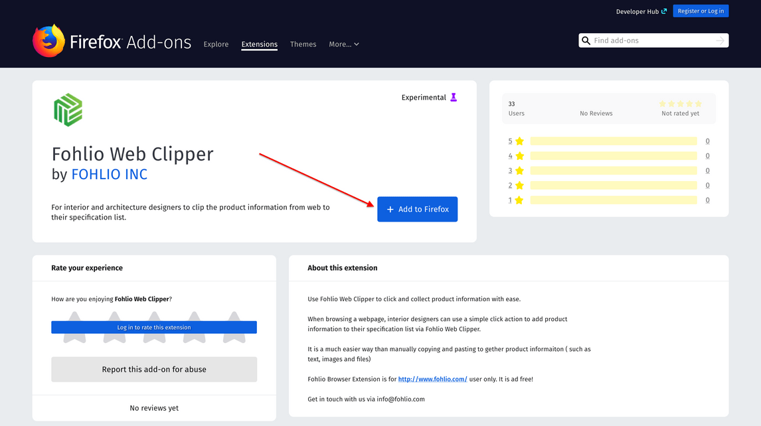Viewport: 761px width, 426px height.
Task: Click the 4-star rating bar
Action: coord(614,156)
